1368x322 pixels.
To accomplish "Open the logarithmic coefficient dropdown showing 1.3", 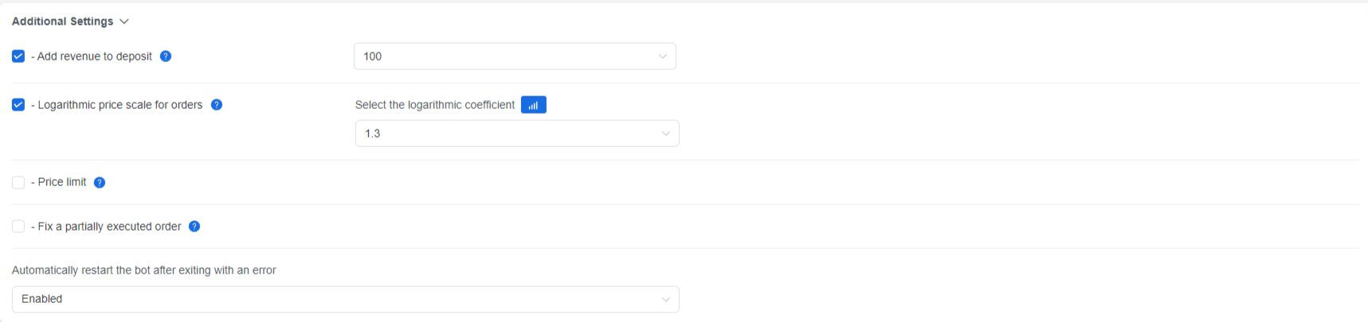I will (x=517, y=134).
